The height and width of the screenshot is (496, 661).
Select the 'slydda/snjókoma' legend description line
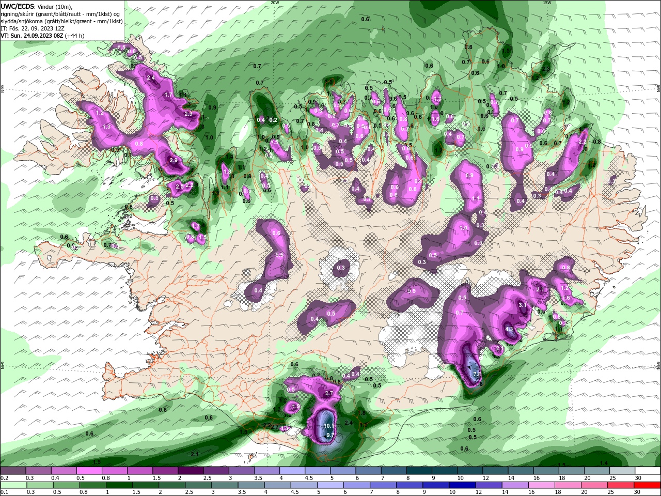(x=61, y=21)
